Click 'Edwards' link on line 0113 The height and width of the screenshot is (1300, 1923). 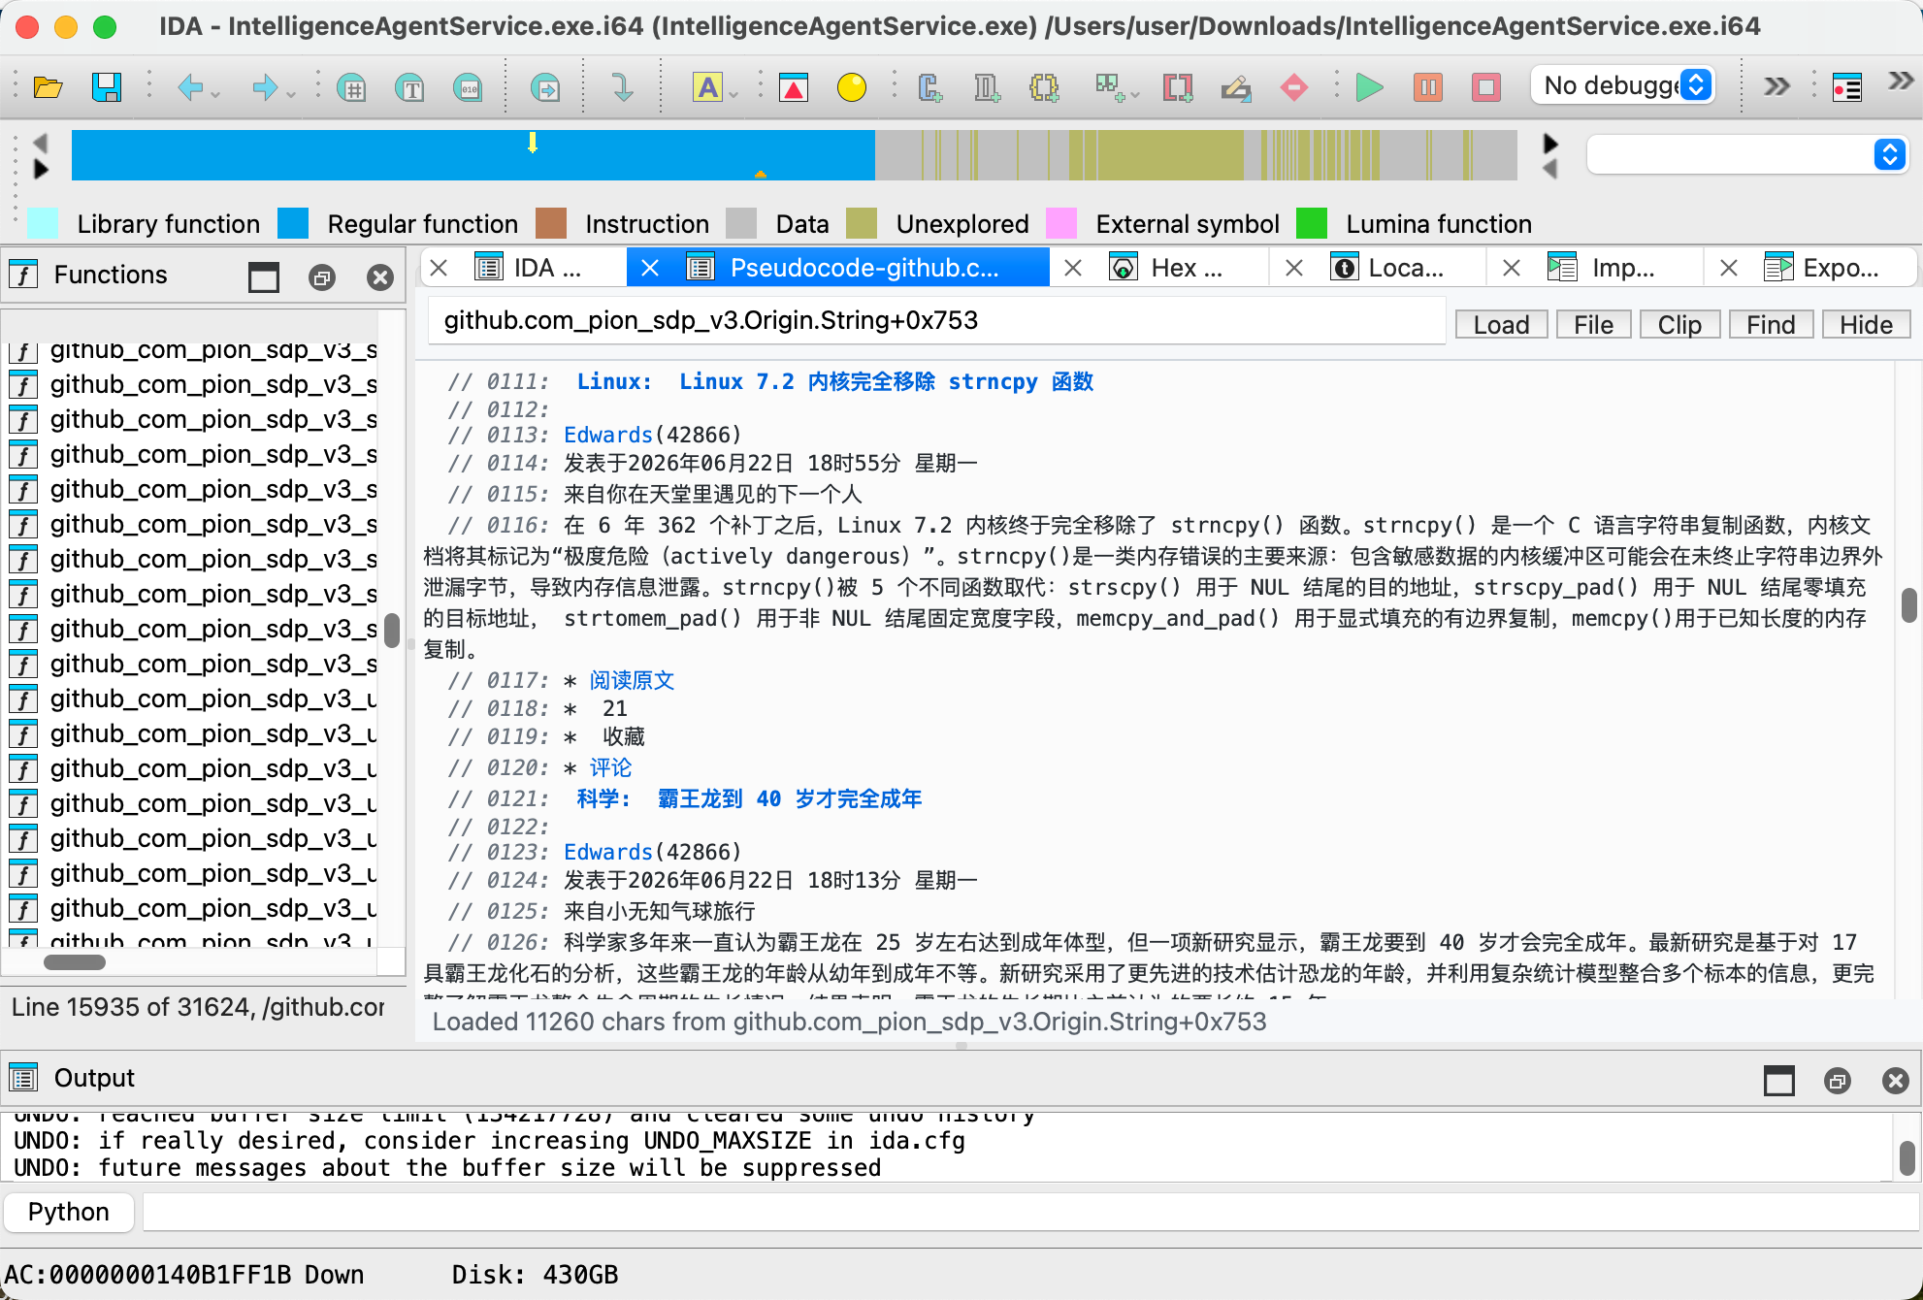coord(608,435)
